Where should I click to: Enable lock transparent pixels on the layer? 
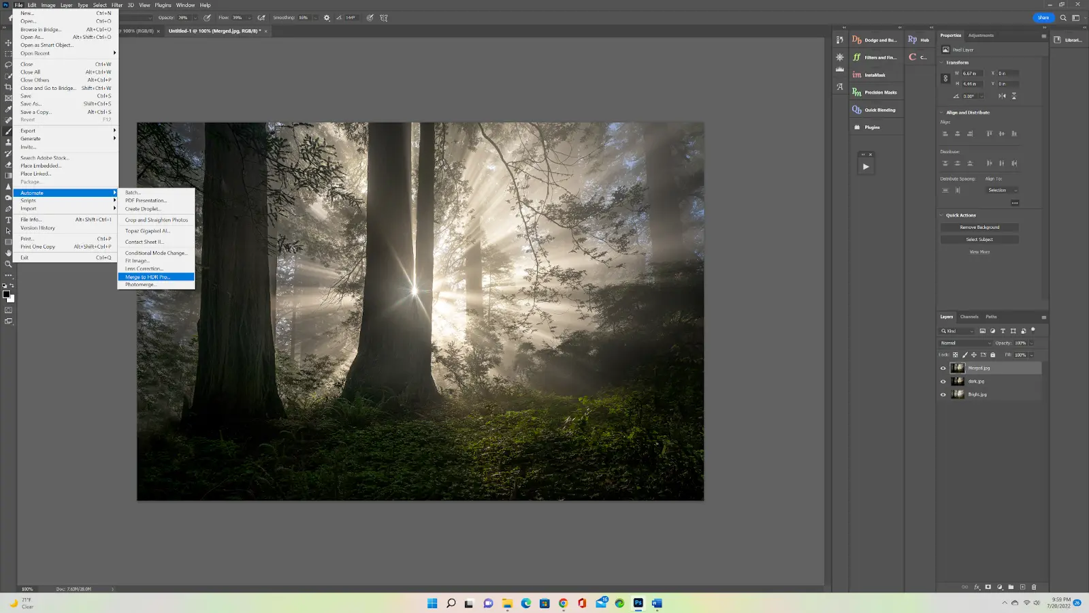point(956,355)
